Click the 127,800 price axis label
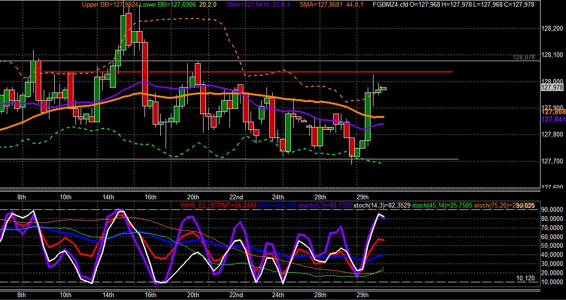Viewport: 566px width, 300px height. [553, 134]
